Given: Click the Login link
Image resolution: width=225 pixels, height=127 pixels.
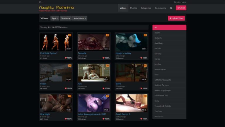Looking at the screenshot, I should coord(184,2).
